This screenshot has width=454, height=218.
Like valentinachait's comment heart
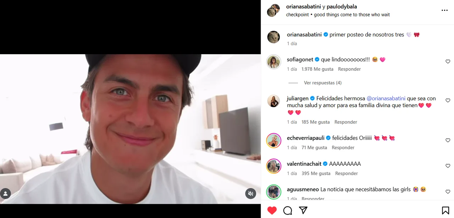click(448, 166)
